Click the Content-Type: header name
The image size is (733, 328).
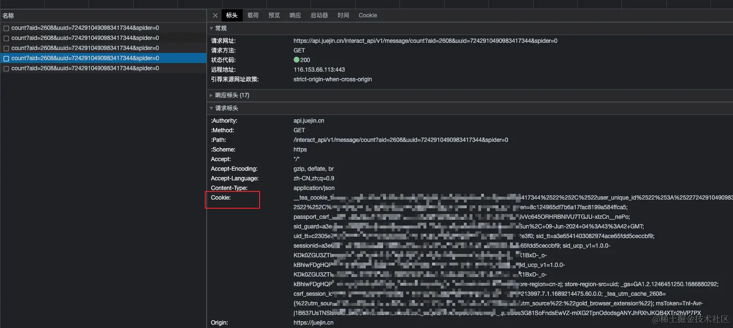229,188
